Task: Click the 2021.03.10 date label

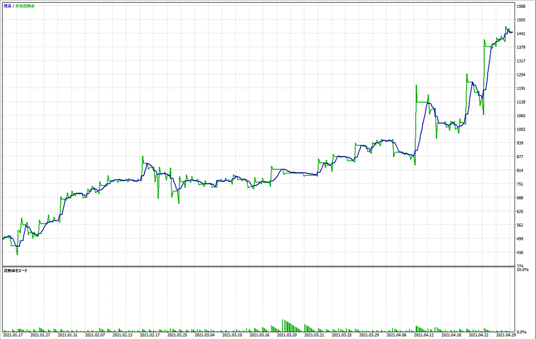Action: pos(232,335)
